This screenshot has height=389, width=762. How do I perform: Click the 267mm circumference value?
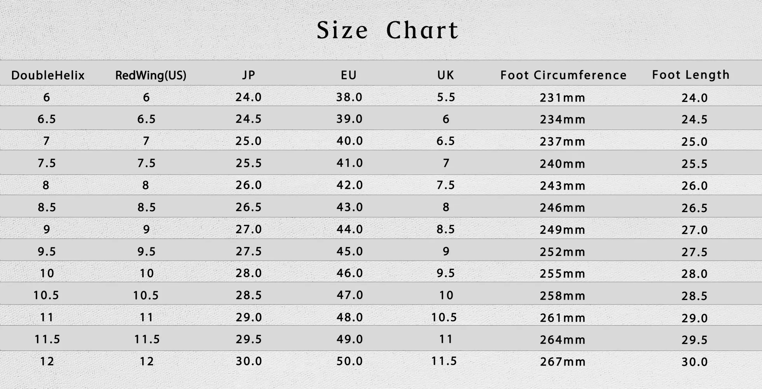pyautogui.click(x=563, y=362)
